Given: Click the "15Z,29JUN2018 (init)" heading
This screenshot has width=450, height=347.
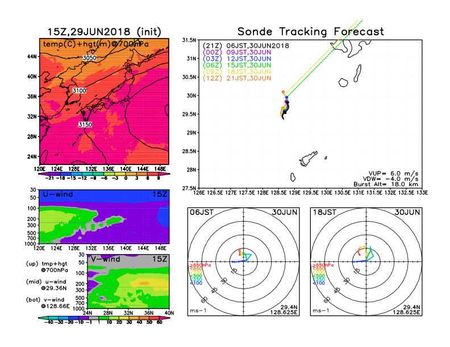Looking at the screenshot, I should pos(104,32).
